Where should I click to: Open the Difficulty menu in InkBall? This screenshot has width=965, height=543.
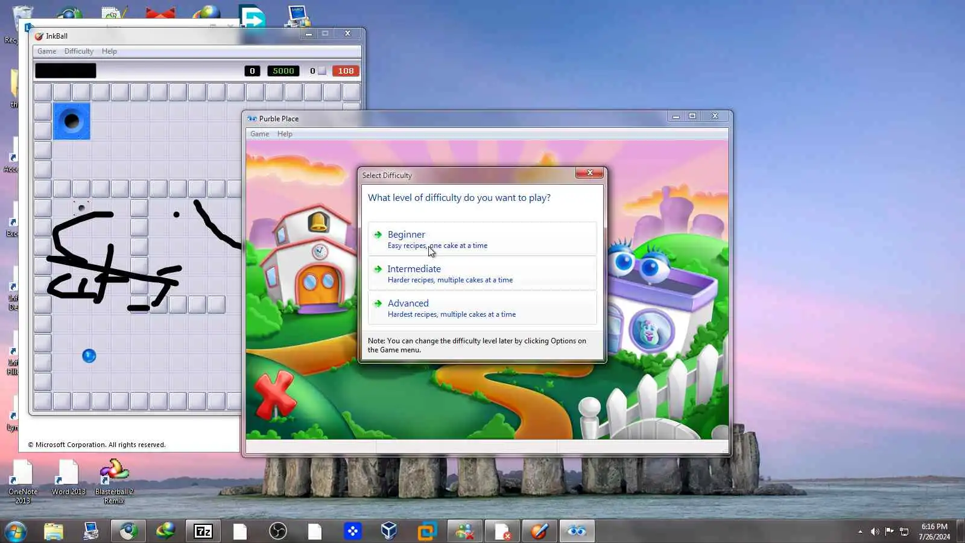(79, 51)
